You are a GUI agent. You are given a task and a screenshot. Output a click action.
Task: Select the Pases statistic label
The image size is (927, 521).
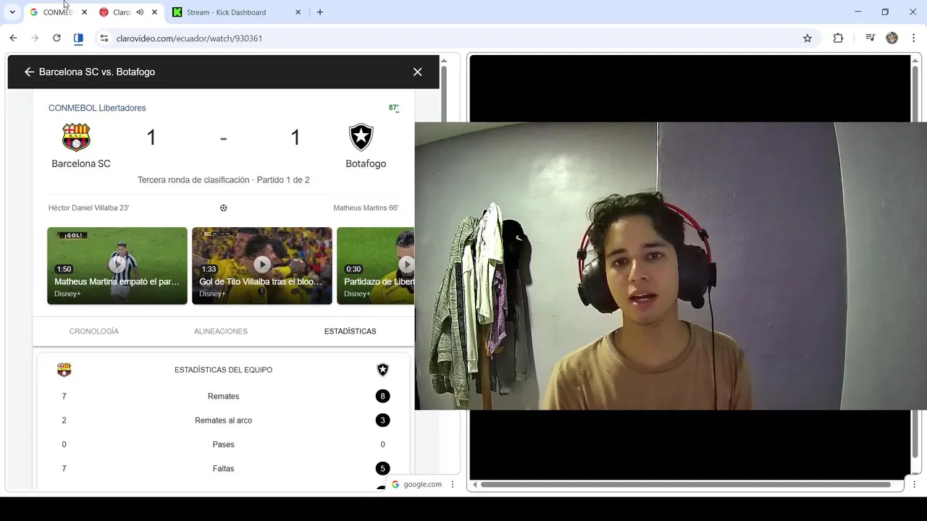point(223,444)
